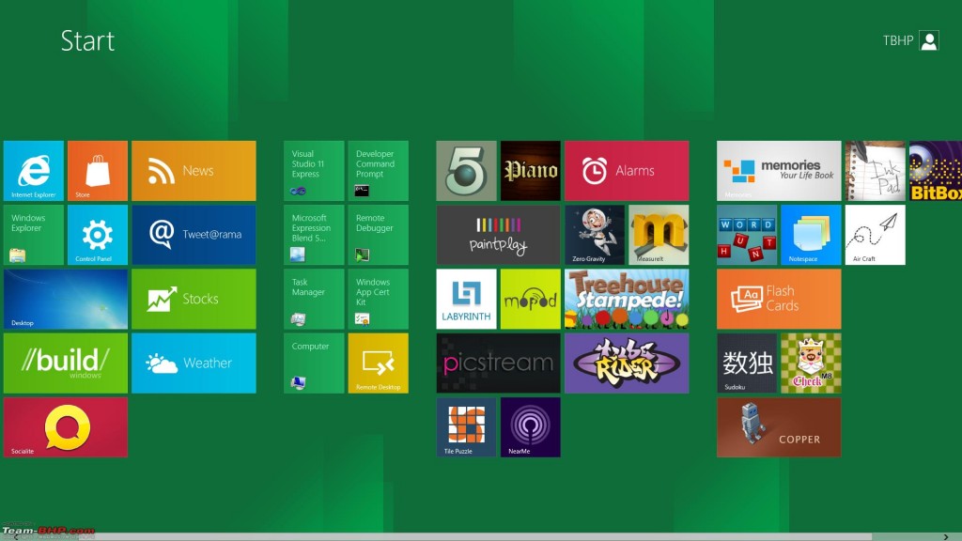The width and height of the screenshot is (962, 541).
Task: Open Microsoft Expression Blend 5 tile
Action: pyautogui.click(x=314, y=235)
